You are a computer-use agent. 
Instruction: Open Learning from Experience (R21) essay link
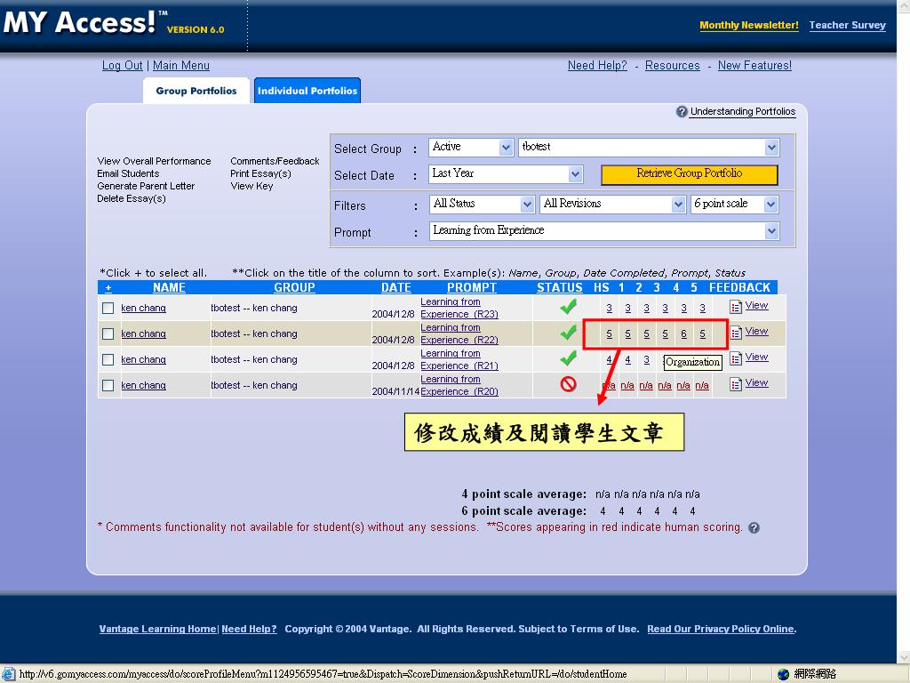tap(459, 359)
